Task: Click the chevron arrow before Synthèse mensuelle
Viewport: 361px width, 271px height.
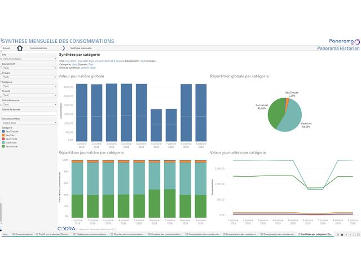Action: click(x=64, y=49)
